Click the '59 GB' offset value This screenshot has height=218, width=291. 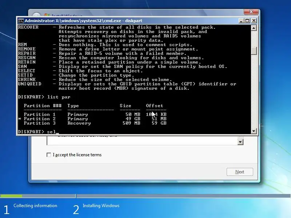[159, 123]
